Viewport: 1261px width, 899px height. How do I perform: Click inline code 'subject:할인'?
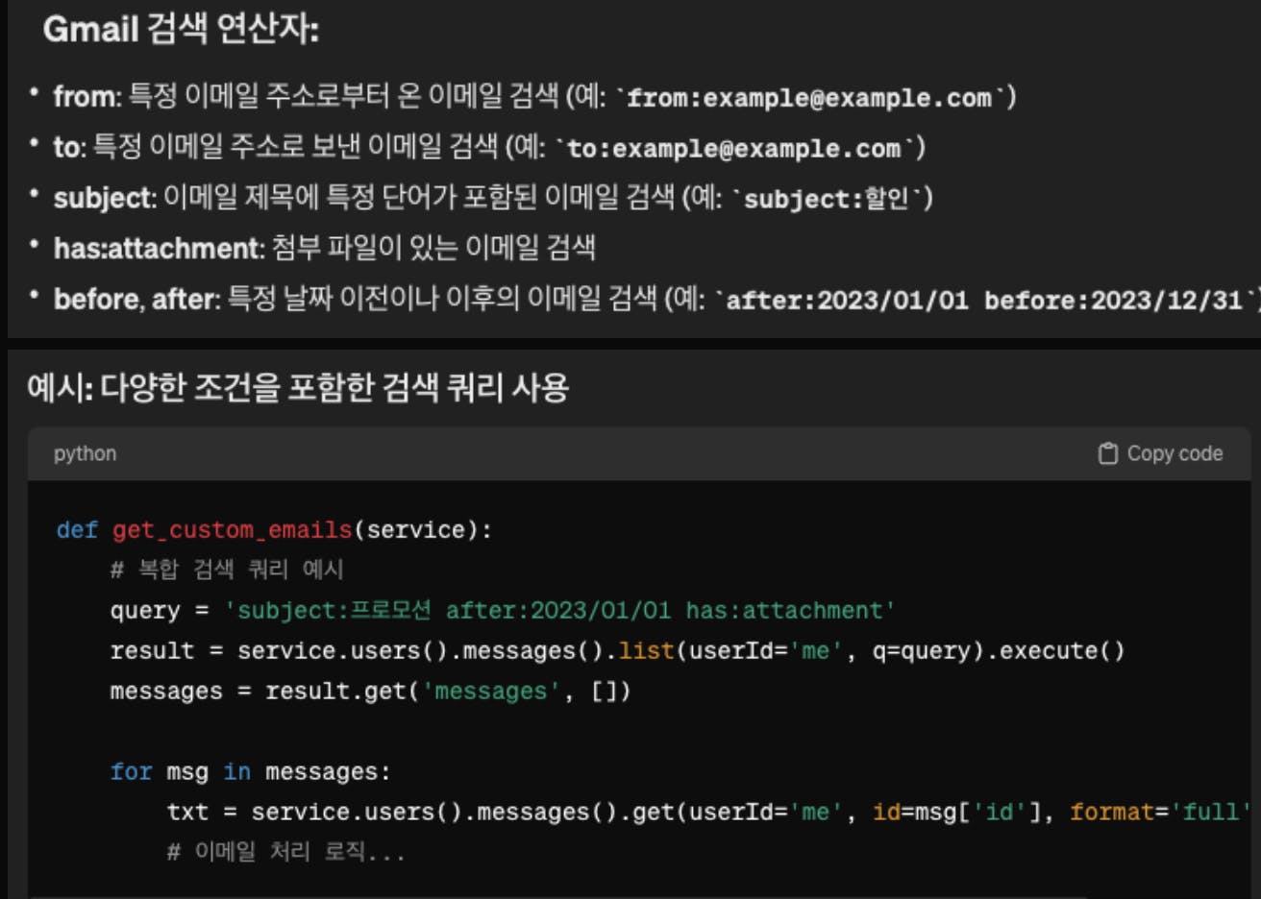point(827,199)
